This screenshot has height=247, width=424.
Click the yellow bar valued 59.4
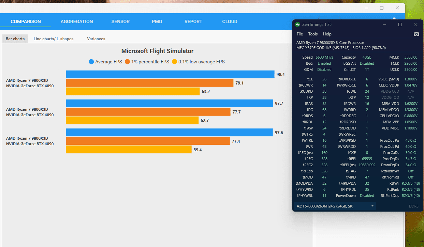point(129,149)
